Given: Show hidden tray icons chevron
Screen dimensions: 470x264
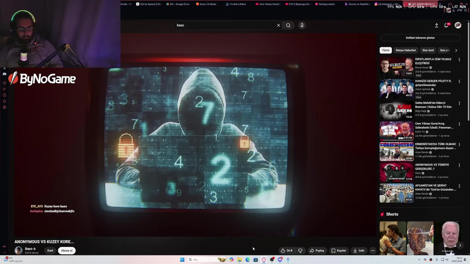Looking at the screenshot, I should [x=419, y=260].
